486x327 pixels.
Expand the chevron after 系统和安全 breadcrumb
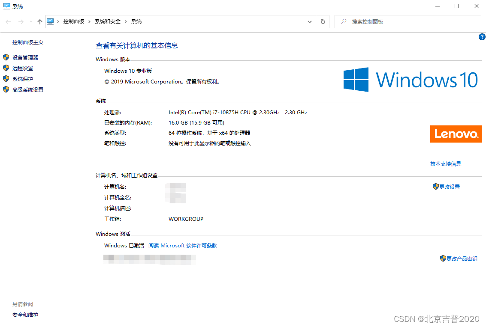point(126,21)
